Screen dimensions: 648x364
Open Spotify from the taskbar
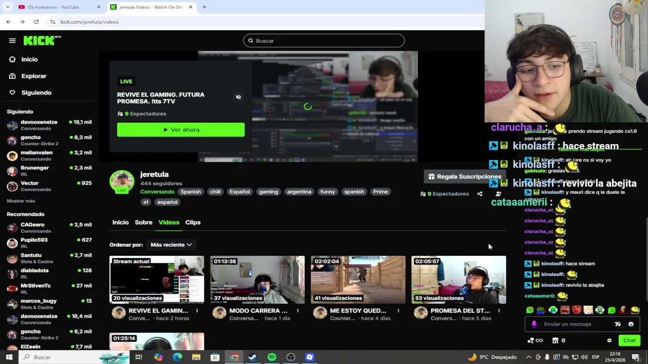272,357
